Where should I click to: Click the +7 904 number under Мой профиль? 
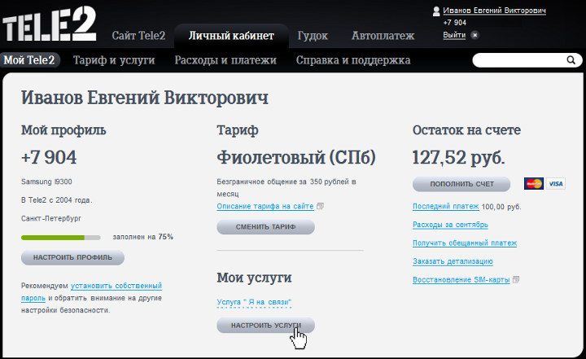click(x=49, y=157)
